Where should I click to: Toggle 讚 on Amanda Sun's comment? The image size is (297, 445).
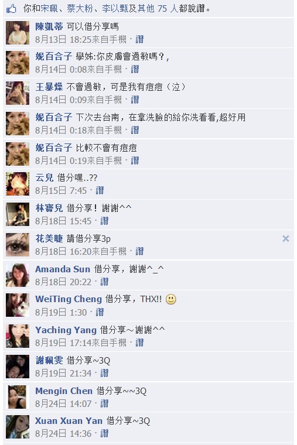point(104,282)
